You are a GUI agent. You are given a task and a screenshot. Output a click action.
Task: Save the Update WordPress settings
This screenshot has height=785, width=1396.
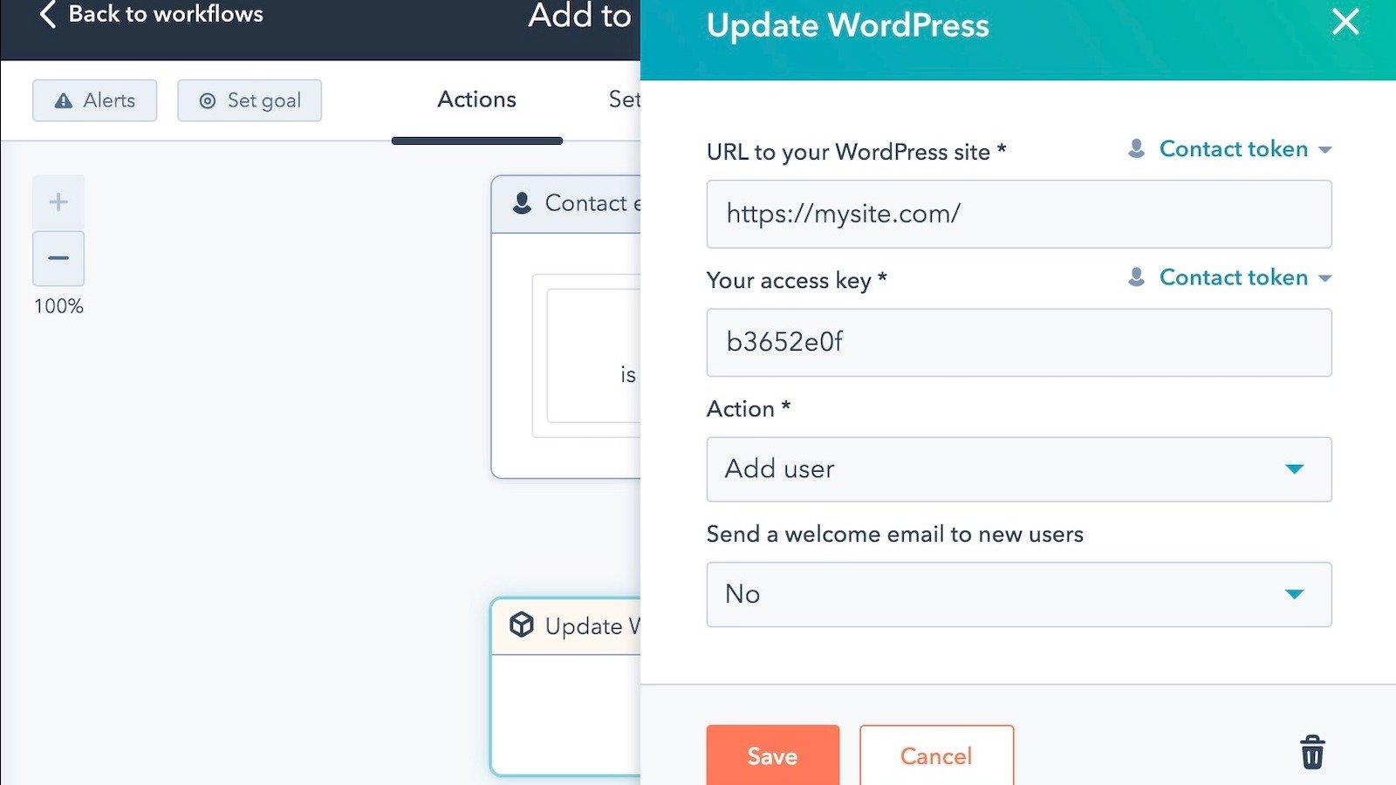(772, 755)
